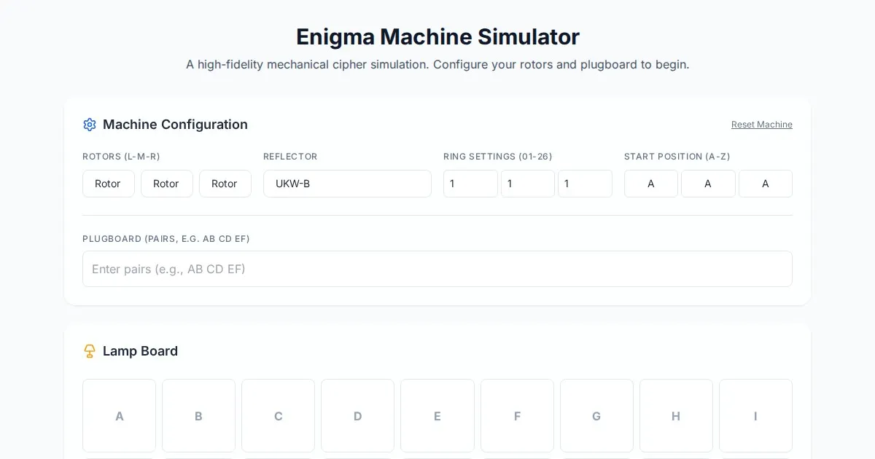
Task: Open the left rotor selector
Action: [x=108, y=184]
